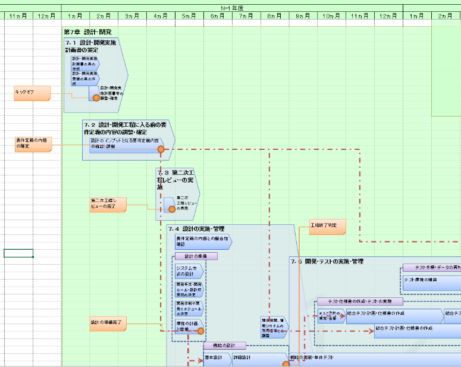
Task: Select the 設計・開発実施要領の案の作成 task shape
Action: click(85, 79)
